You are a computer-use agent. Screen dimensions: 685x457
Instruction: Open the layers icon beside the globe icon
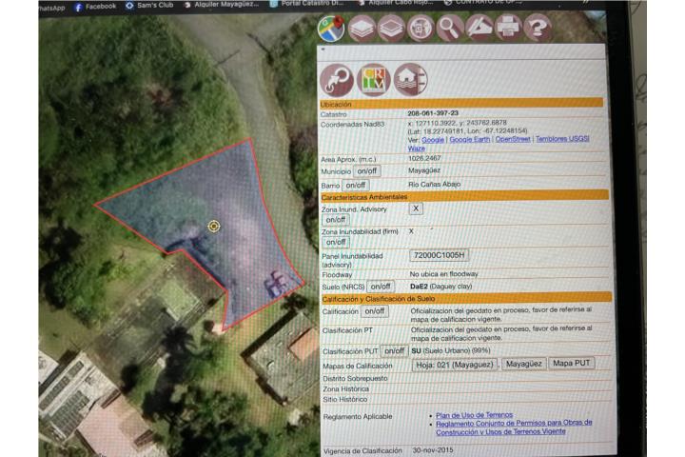(x=391, y=29)
